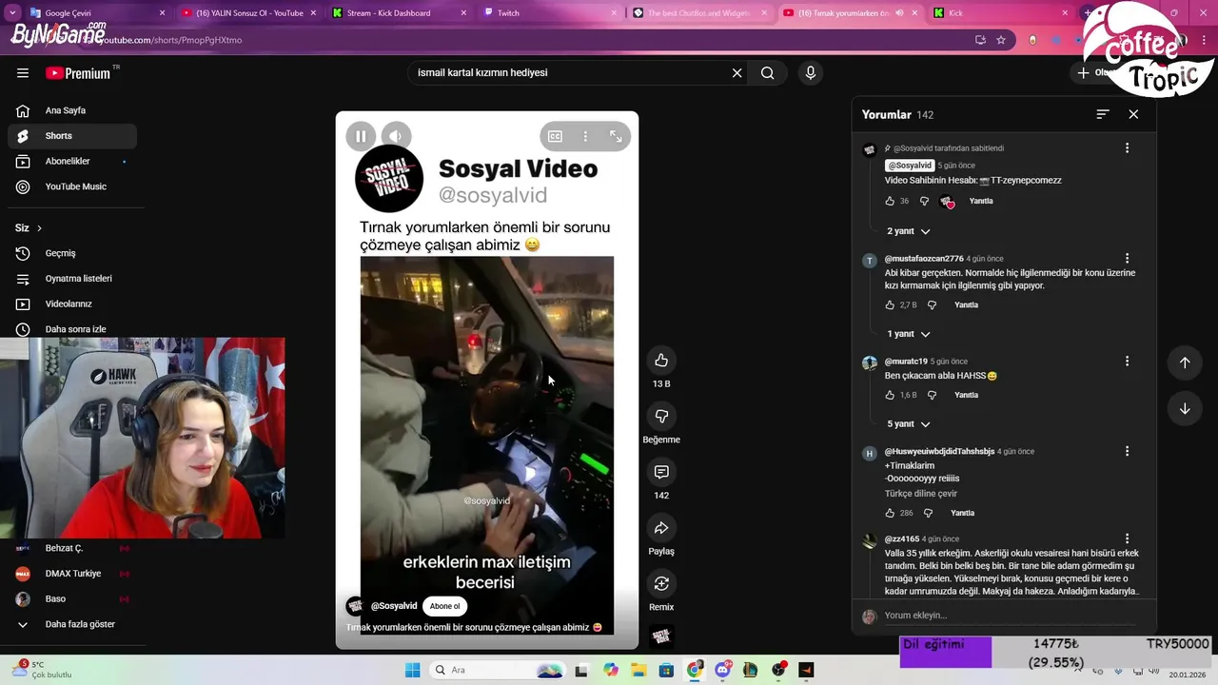This screenshot has height=685, width=1218.
Task: Translate the comment with Türkçe diline çevir
Action: point(920,494)
